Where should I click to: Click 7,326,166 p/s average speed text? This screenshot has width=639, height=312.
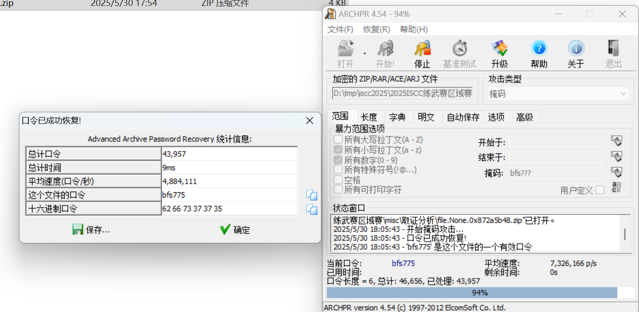click(x=573, y=263)
